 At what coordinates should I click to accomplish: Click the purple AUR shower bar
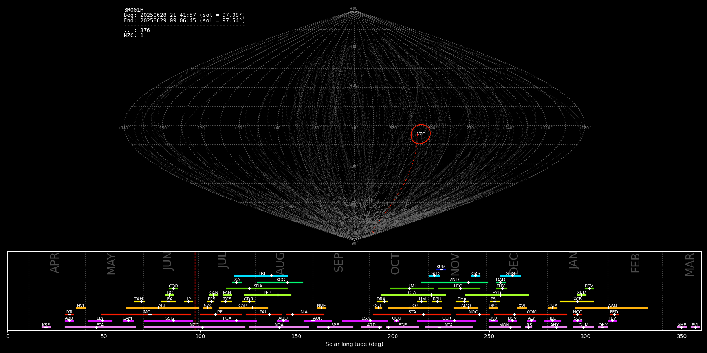[317, 321]
